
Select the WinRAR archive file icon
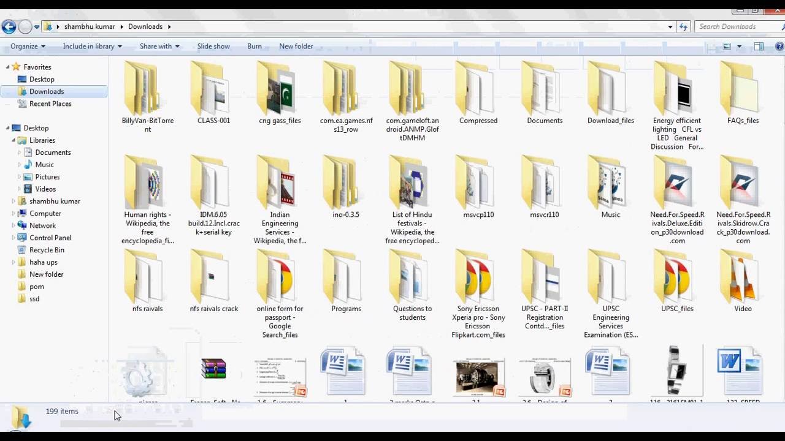tap(213, 369)
